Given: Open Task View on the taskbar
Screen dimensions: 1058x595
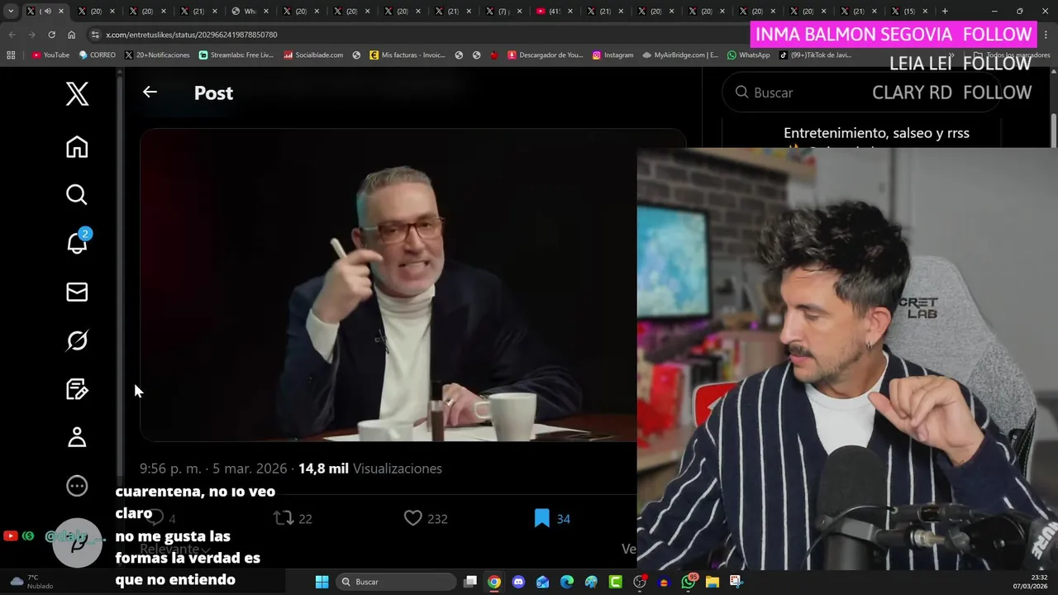Looking at the screenshot, I should [470, 582].
